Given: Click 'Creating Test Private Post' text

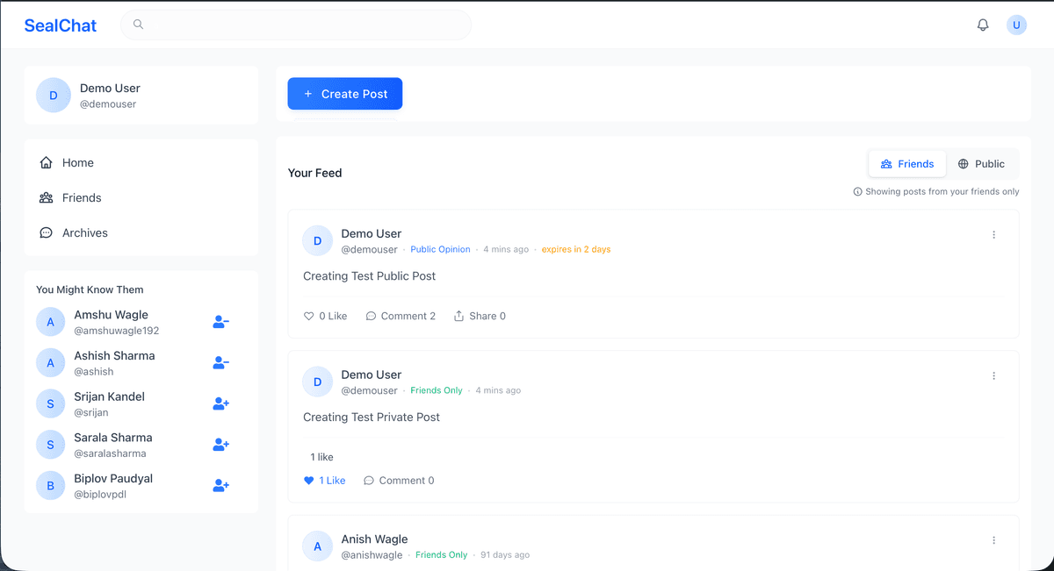Looking at the screenshot, I should click(x=372, y=418).
